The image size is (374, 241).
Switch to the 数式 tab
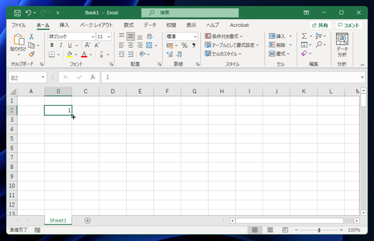(129, 25)
